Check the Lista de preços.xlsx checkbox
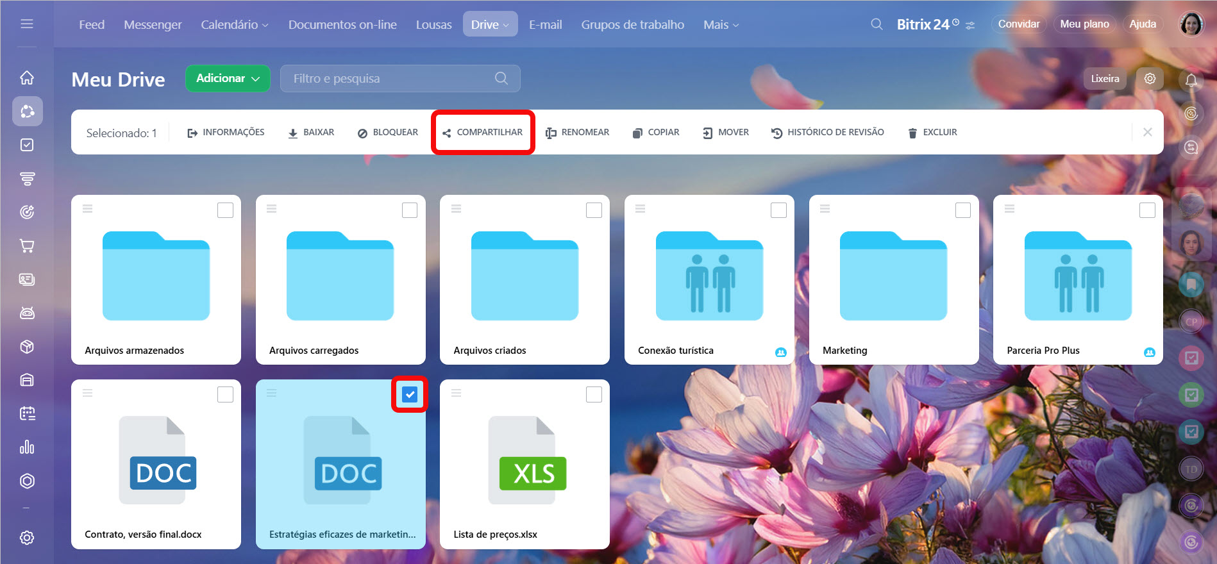The width and height of the screenshot is (1217, 564). click(x=594, y=394)
